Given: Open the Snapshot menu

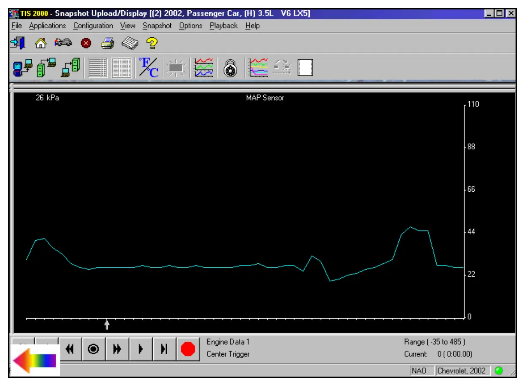Looking at the screenshot, I should (157, 26).
